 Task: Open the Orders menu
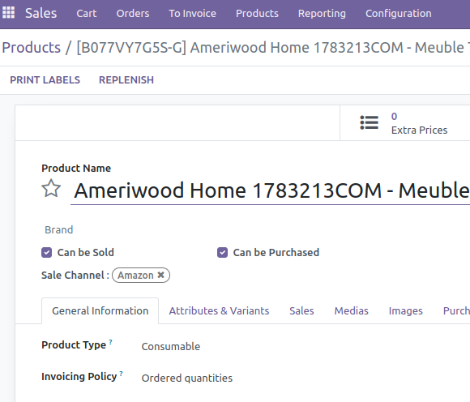(133, 14)
